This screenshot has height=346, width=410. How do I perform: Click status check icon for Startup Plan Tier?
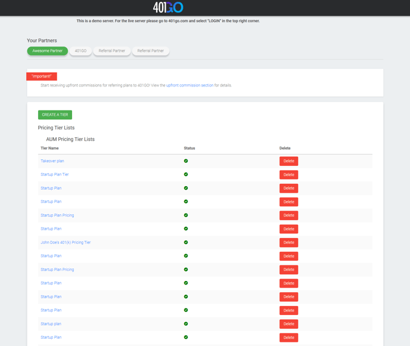point(186,175)
